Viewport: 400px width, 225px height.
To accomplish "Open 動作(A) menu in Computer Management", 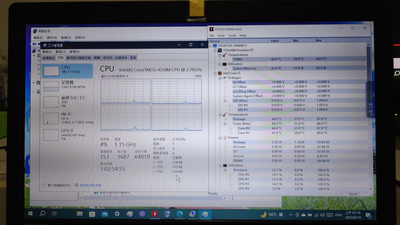I will click(x=52, y=38).
